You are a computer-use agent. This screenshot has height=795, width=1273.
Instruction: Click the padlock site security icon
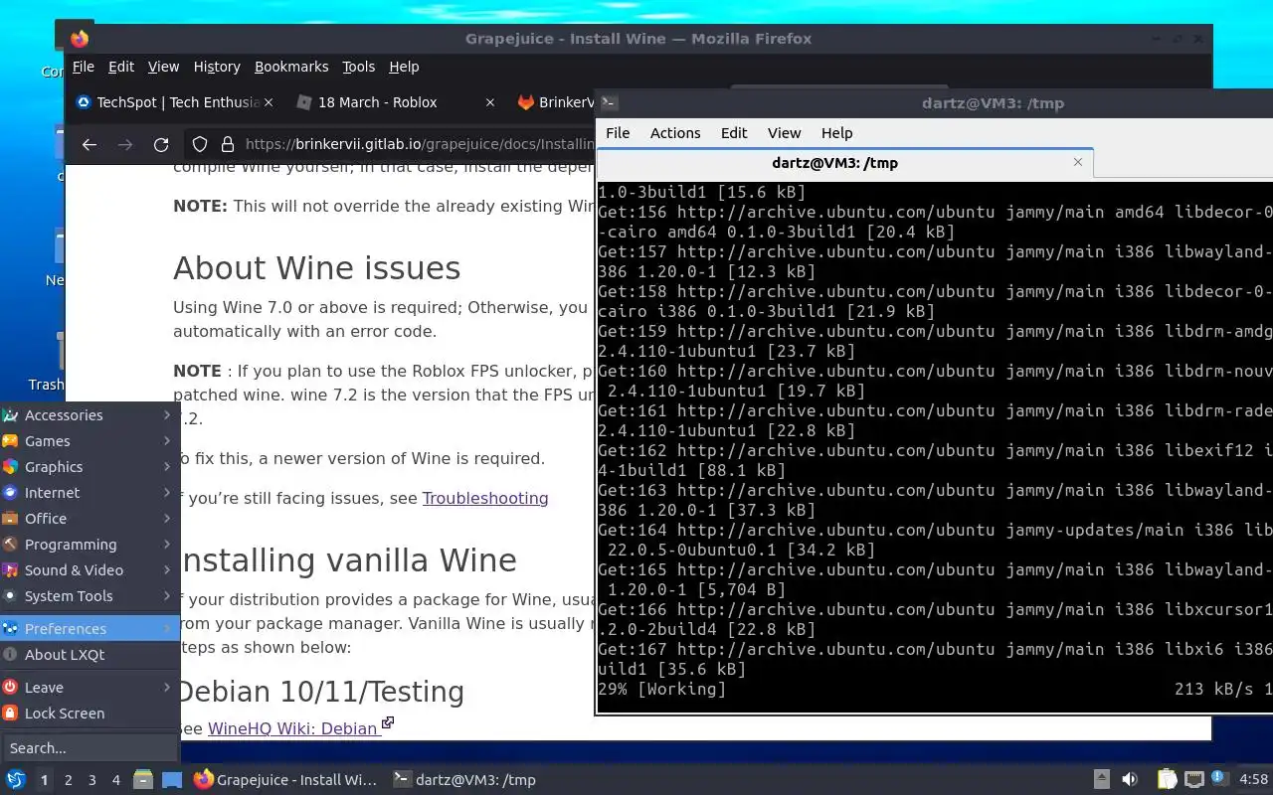click(x=227, y=145)
